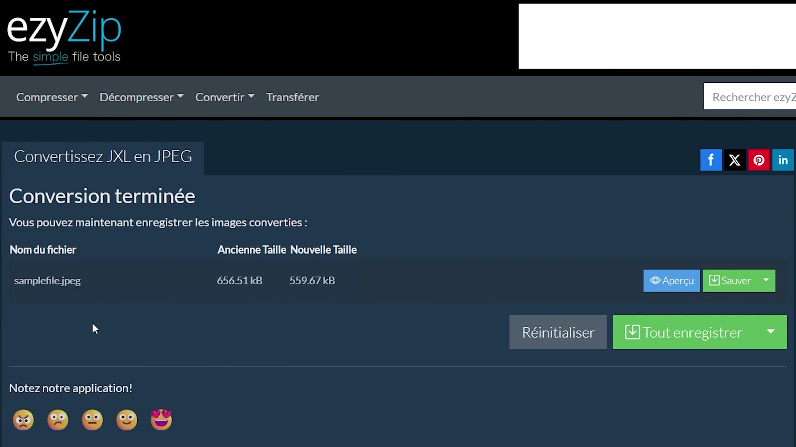Rate app with angry face emoji
796x447 pixels.
tap(23, 420)
